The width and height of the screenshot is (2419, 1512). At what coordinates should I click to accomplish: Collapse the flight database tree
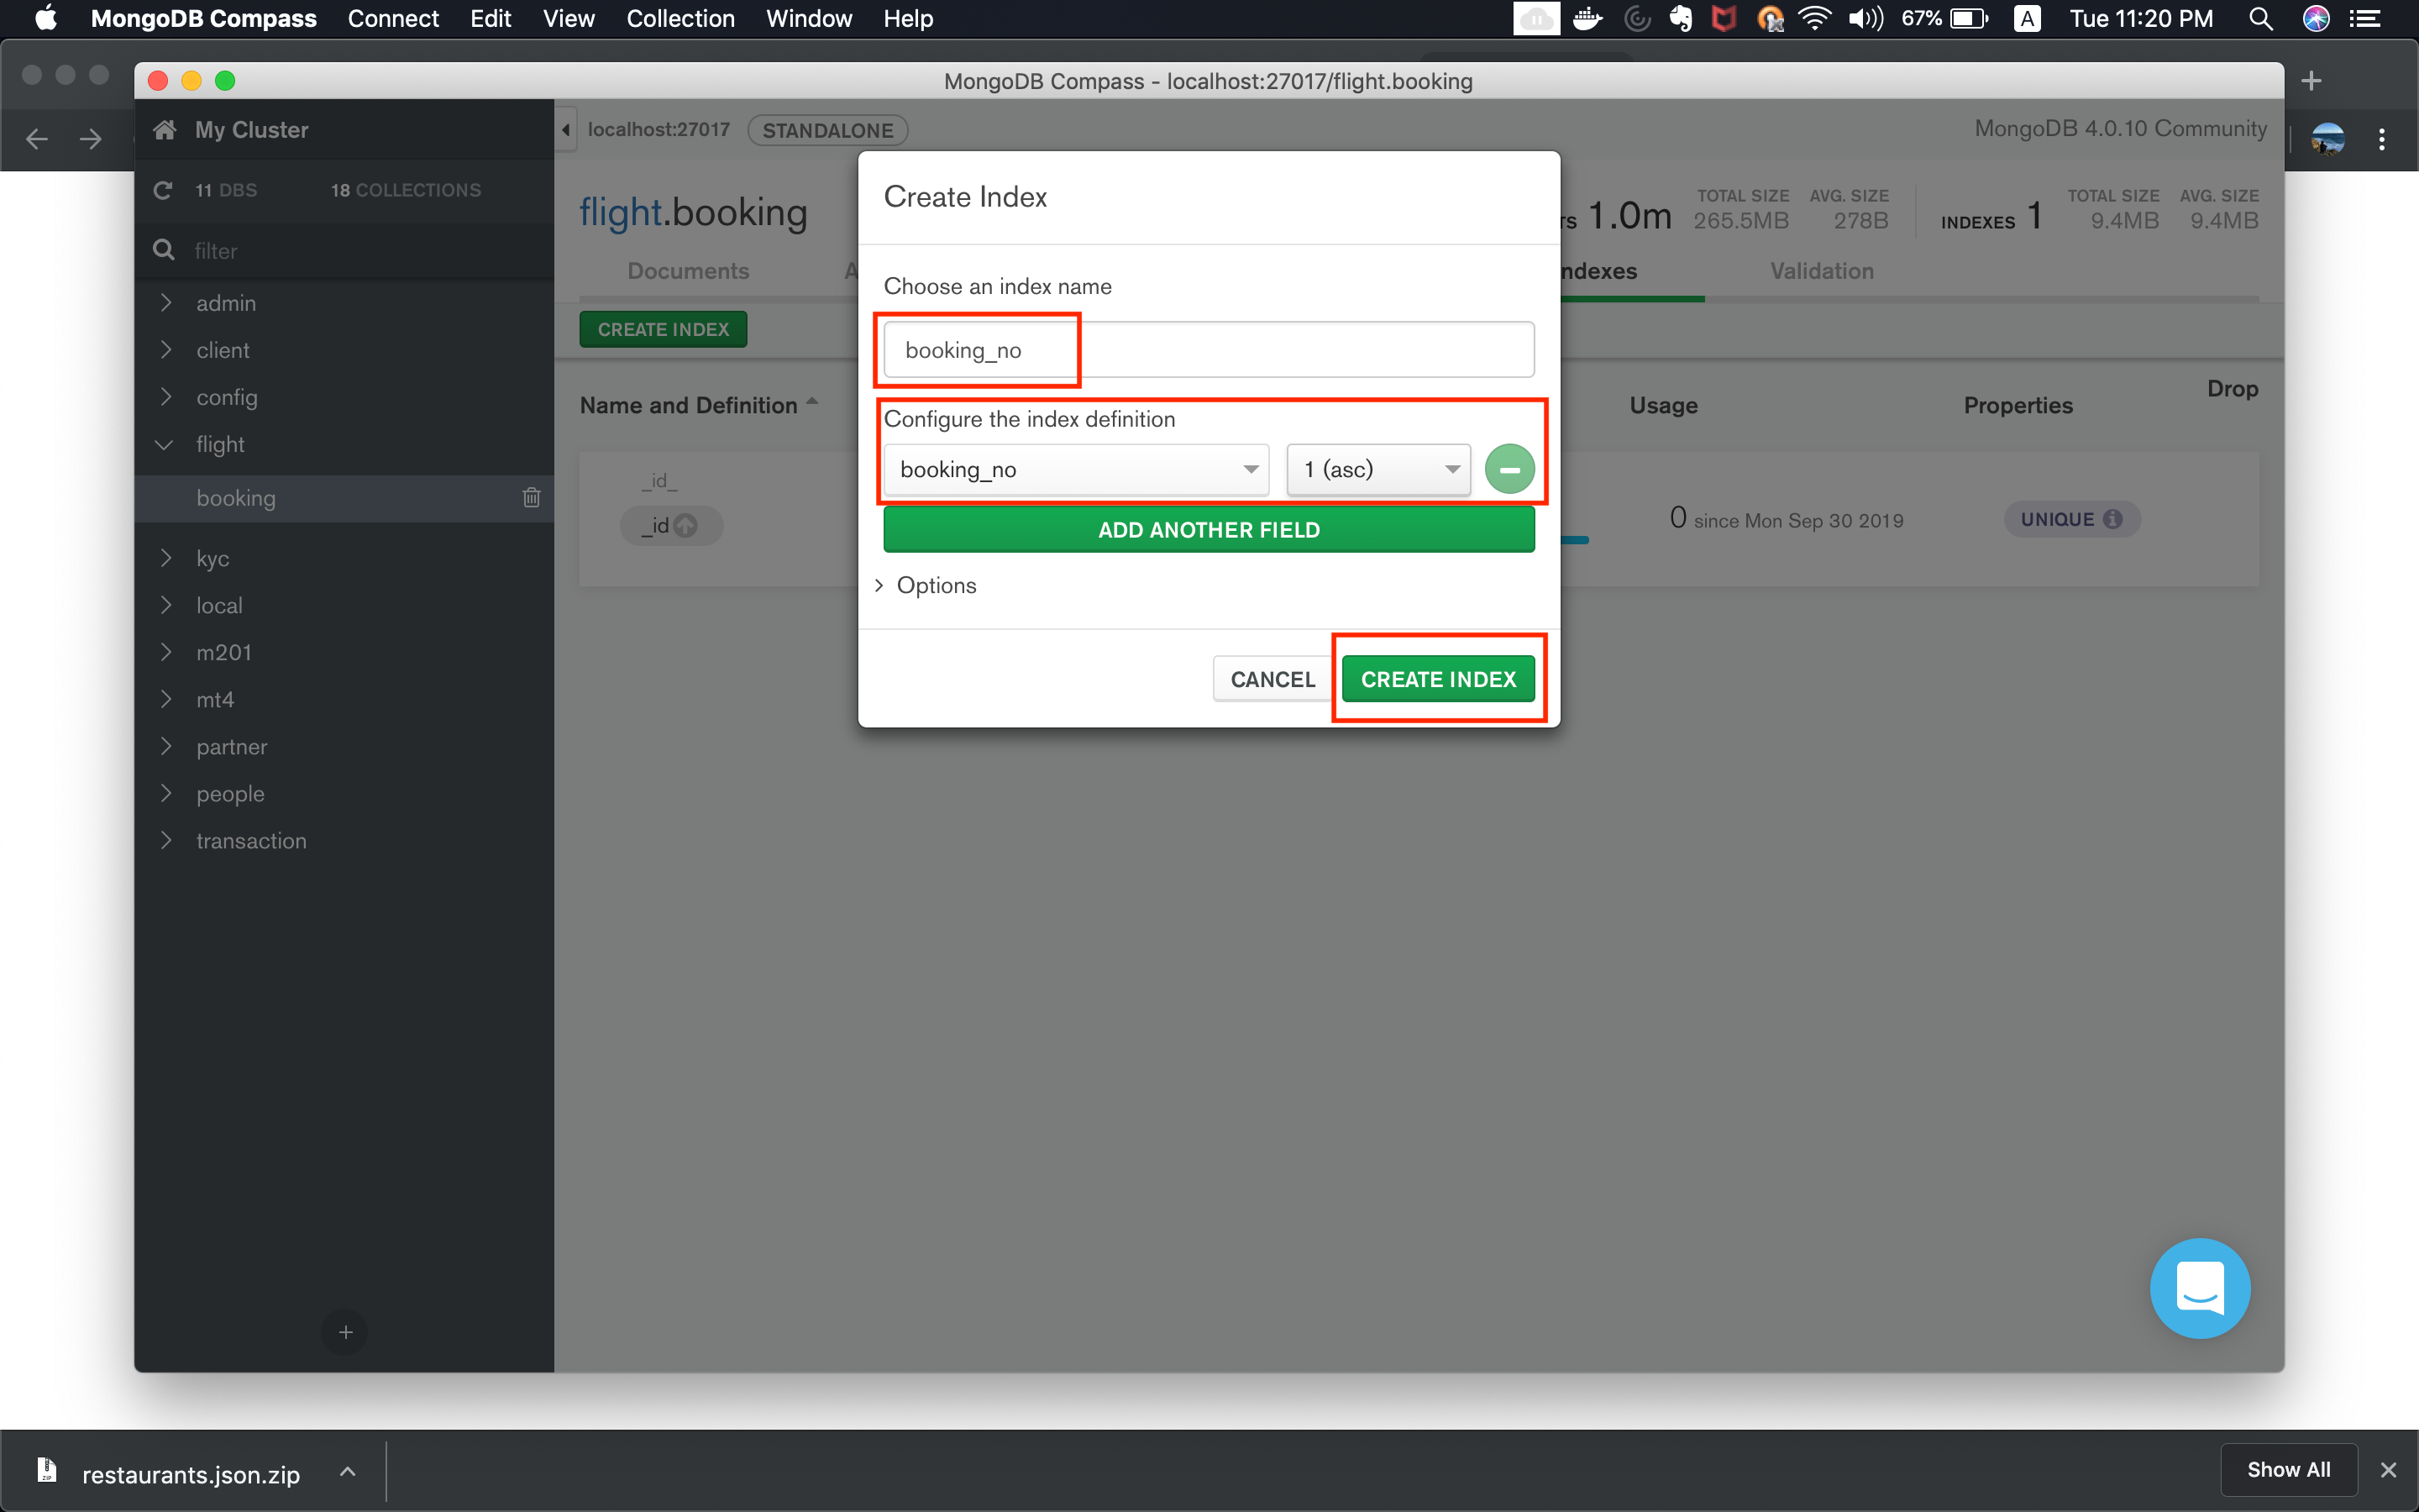click(x=164, y=444)
